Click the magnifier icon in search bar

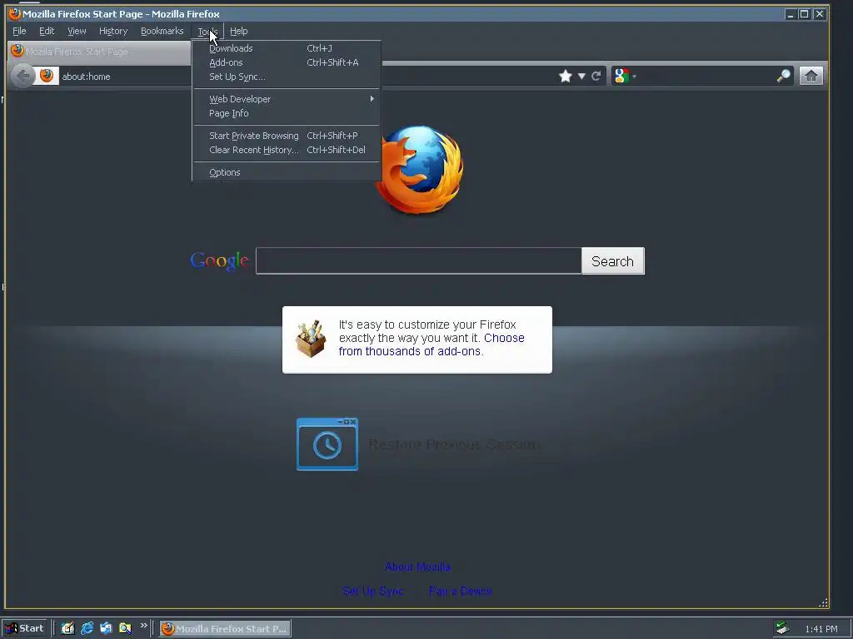[783, 76]
